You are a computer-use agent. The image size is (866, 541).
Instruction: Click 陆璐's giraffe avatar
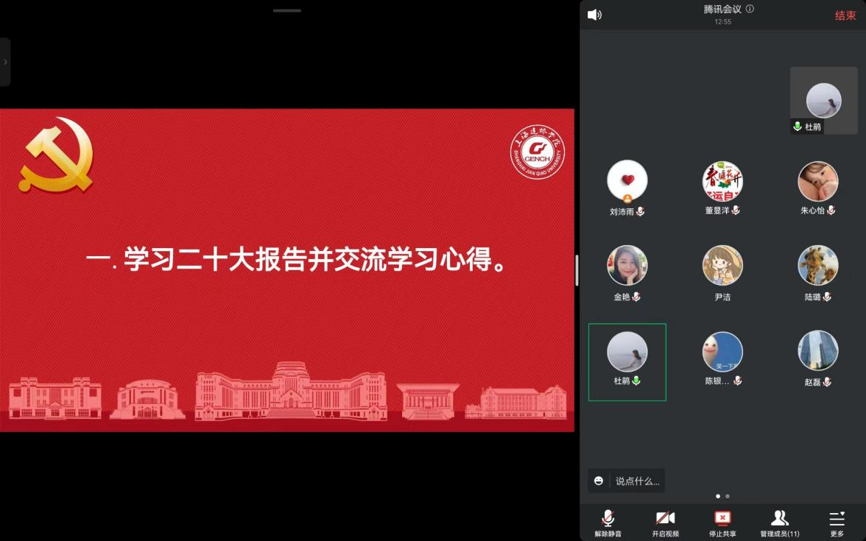tap(817, 266)
